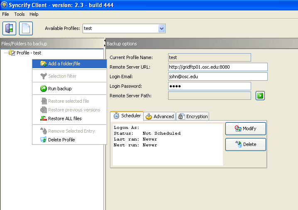Choose Delete Profile from context menu
The image size is (298, 210).
point(69,140)
